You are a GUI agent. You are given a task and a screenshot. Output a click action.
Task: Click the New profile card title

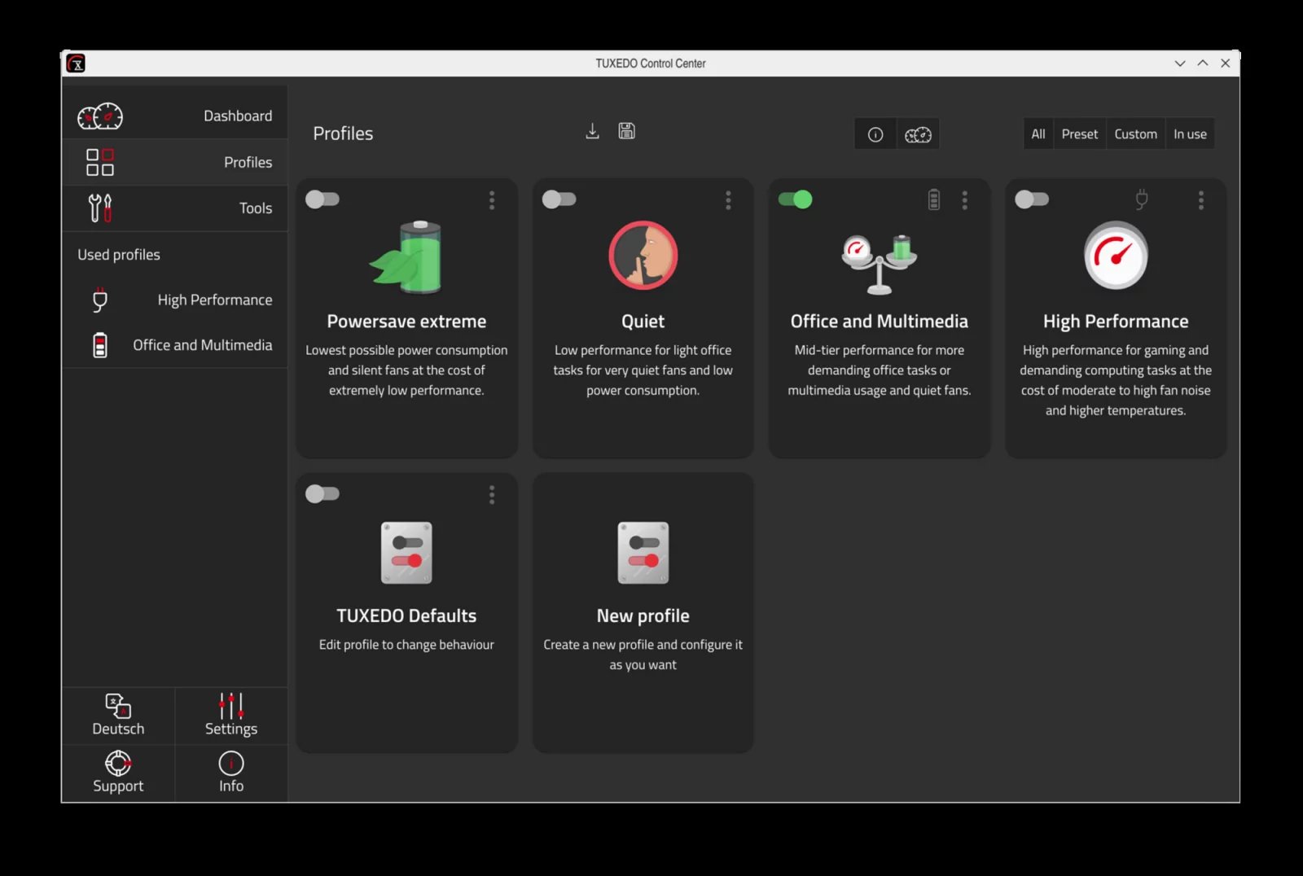(x=643, y=616)
